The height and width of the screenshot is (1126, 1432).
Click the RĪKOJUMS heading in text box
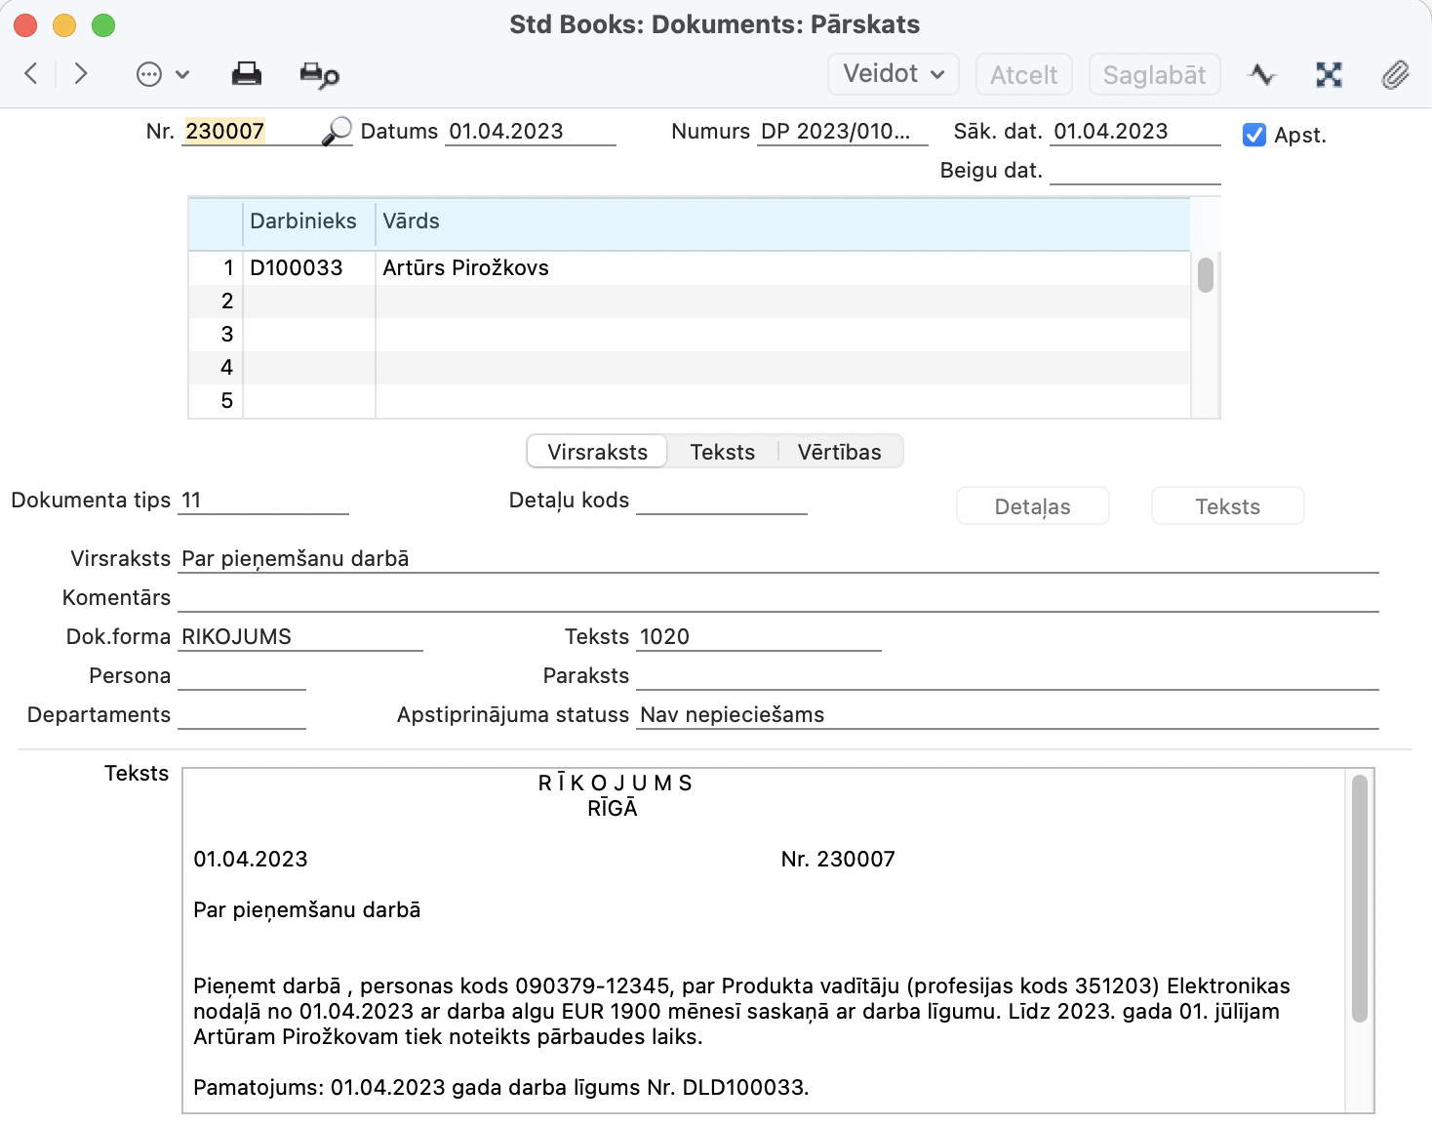point(615,783)
